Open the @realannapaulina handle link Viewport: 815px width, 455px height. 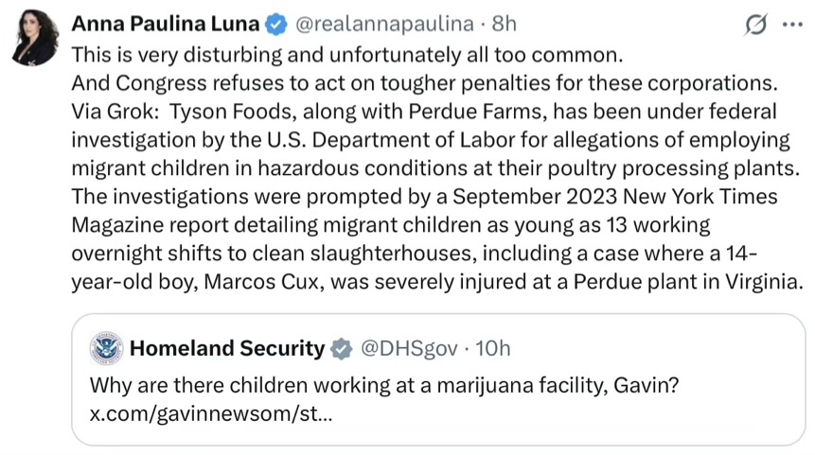384,25
